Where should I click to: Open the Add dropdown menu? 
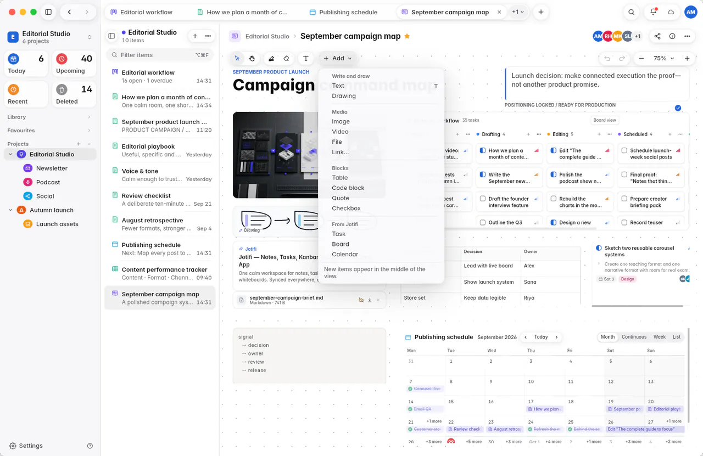337,58
